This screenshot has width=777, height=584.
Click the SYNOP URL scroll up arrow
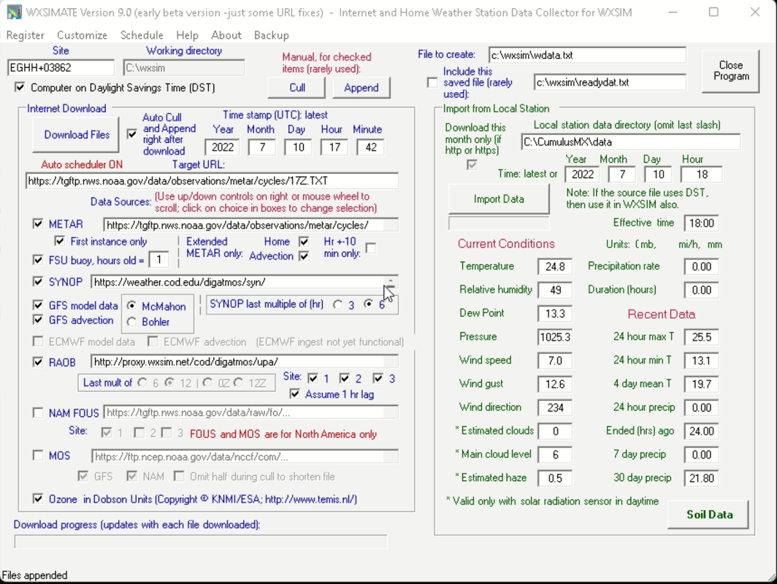click(x=391, y=280)
